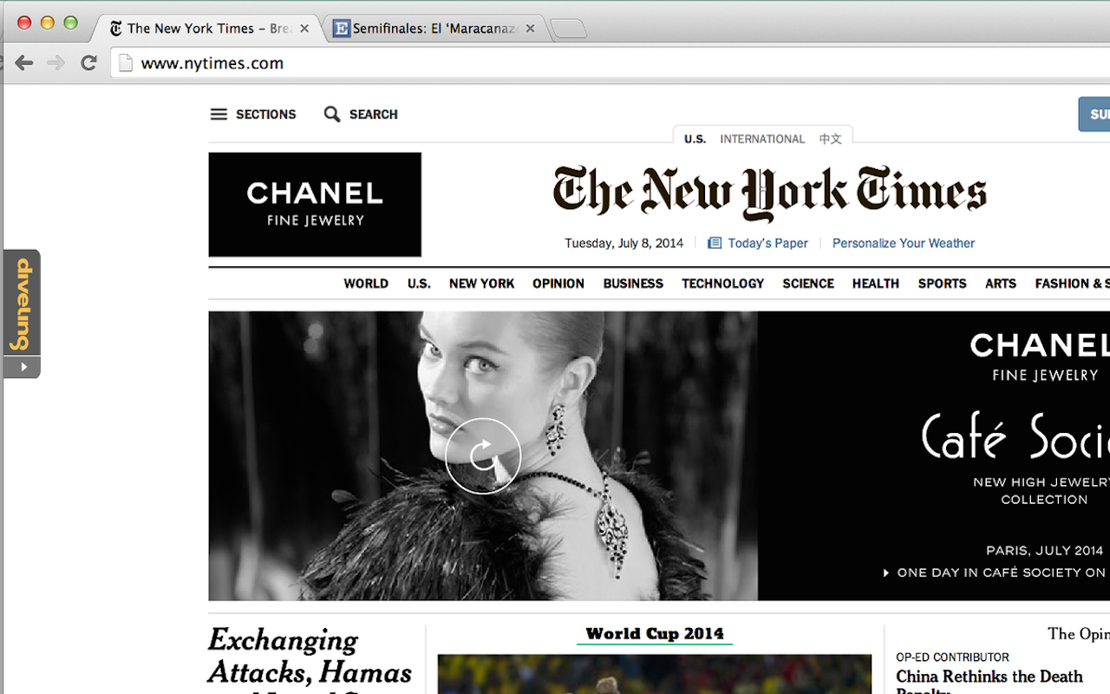The width and height of the screenshot is (1110, 694).
Task: Open 'China Rethinks the Death Penalty' article
Action: tap(989, 683)
